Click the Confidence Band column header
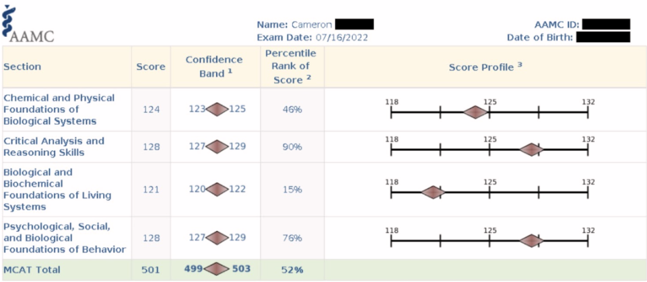 215,66
